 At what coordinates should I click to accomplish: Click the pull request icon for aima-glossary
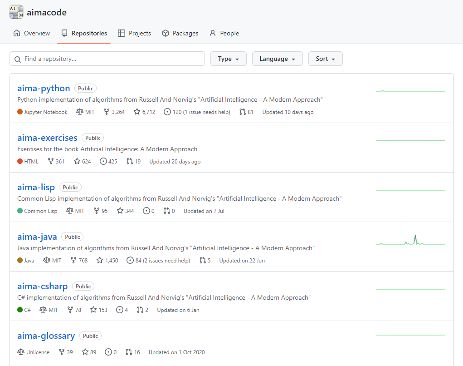[x=129, y=352]
